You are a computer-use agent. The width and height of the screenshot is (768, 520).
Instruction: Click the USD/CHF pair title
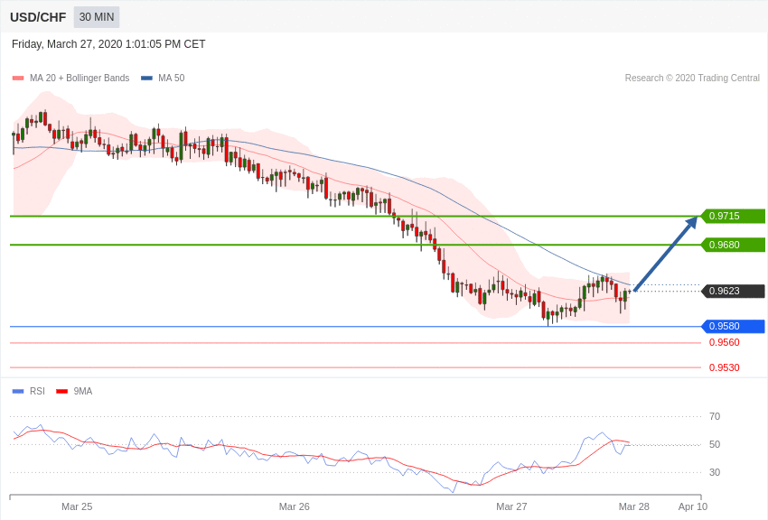point(38,17)
